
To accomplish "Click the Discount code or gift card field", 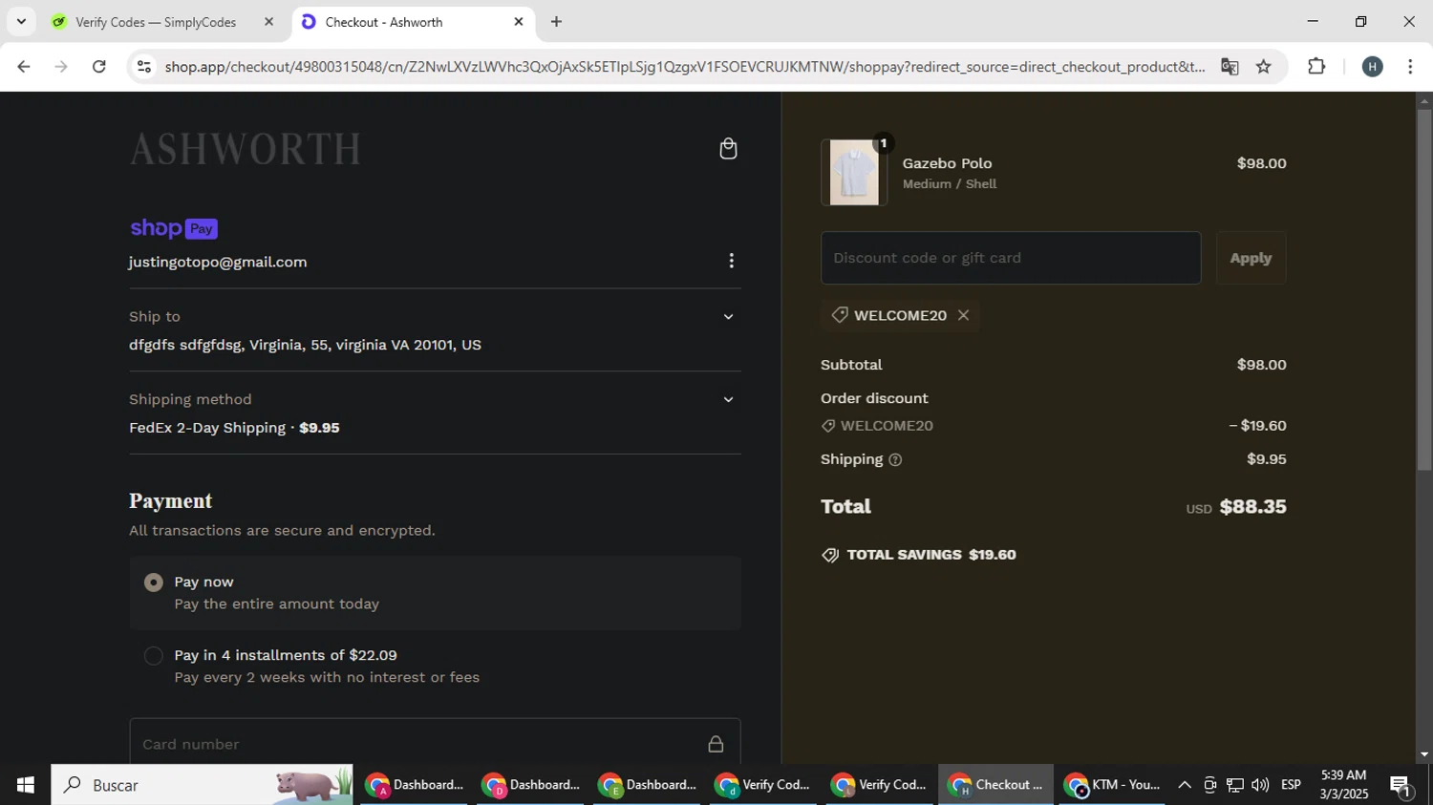I will click(x=1011, y=258).
